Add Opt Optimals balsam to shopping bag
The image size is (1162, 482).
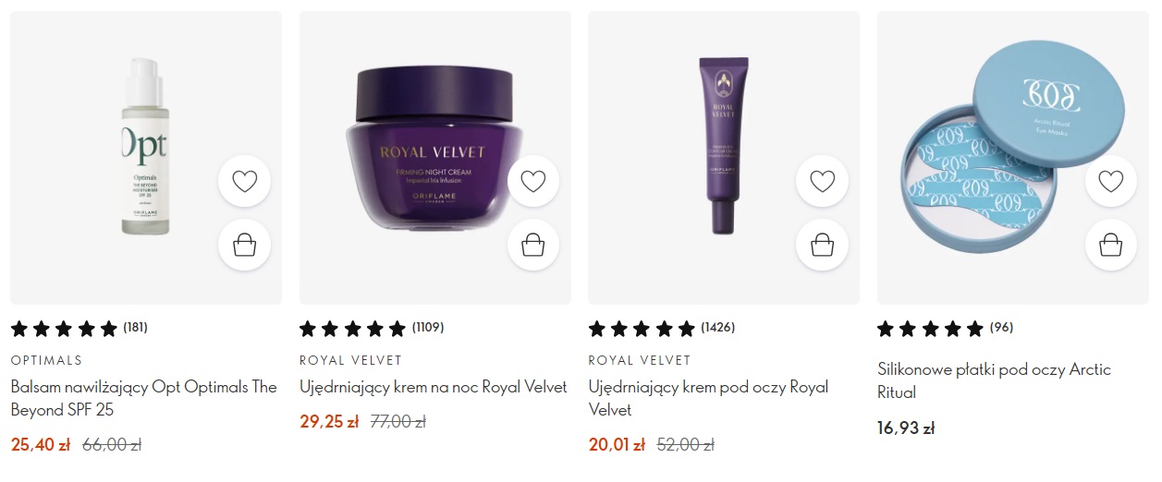point(244,245)
